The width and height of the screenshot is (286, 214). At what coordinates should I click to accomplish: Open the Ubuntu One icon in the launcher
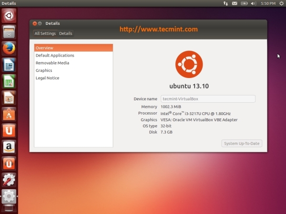9,130
